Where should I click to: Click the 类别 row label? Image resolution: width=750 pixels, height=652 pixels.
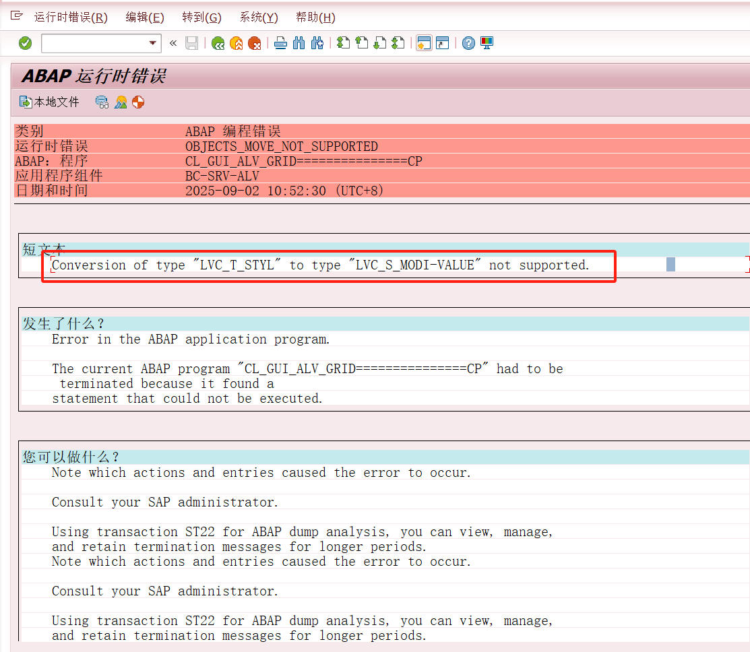pyautogui.click(x=29, y=131)
